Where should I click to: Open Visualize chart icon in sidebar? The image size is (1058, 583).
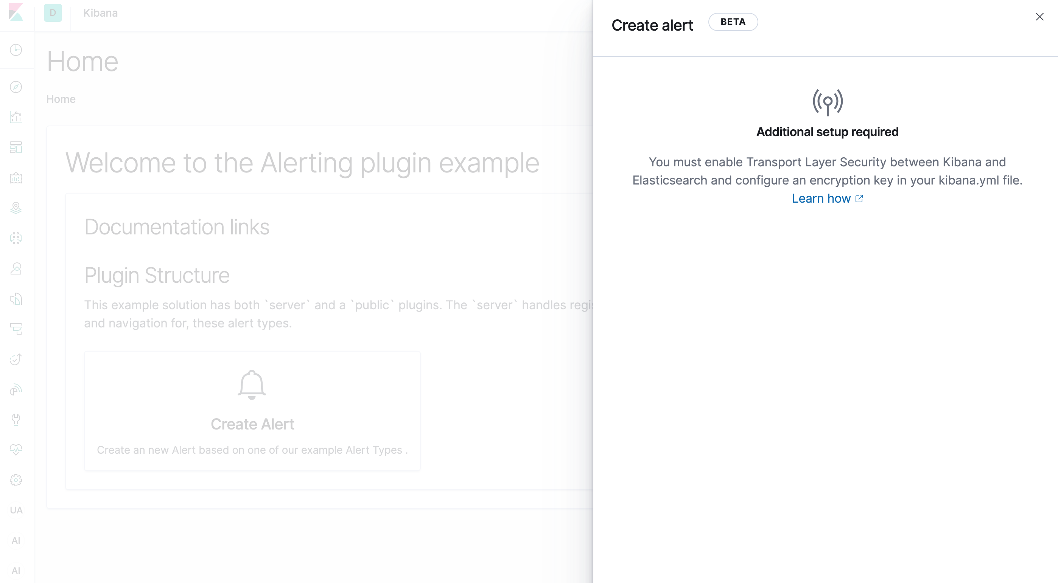click(16, 117)
